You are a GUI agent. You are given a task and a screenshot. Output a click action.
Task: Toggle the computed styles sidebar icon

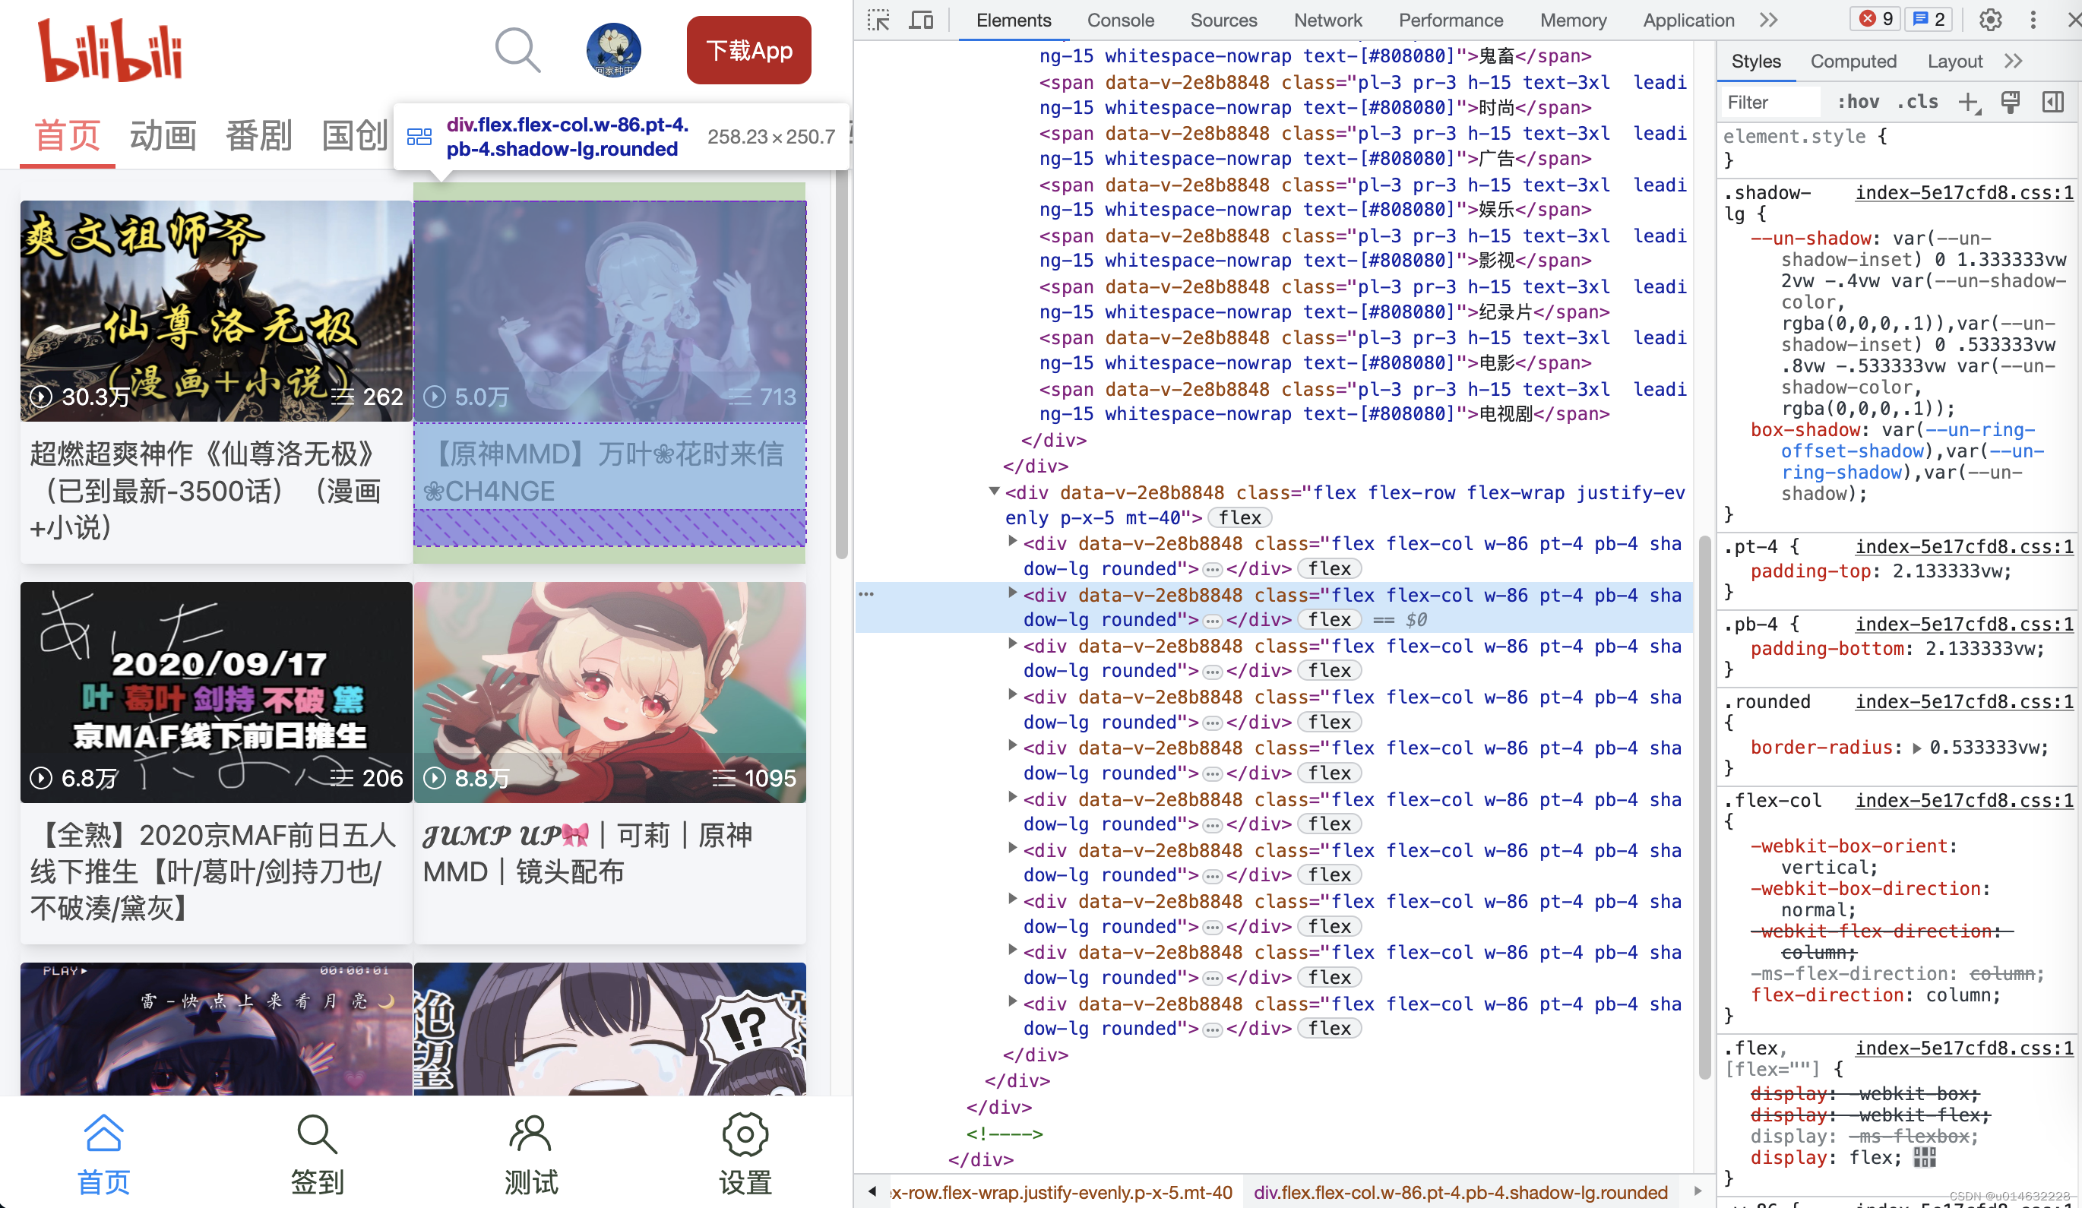pyautogui.click(x=2052, y=102)
